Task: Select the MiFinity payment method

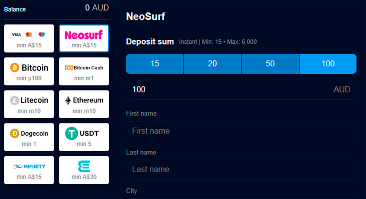Action: coord(29,170)
